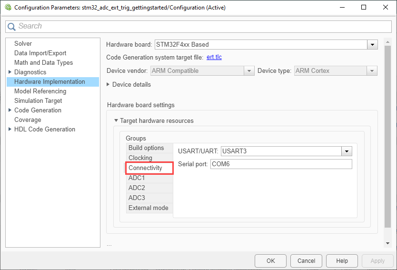Select Solver in the left pane
Viewport: 397px width, 270px height.
pos(23,43)
